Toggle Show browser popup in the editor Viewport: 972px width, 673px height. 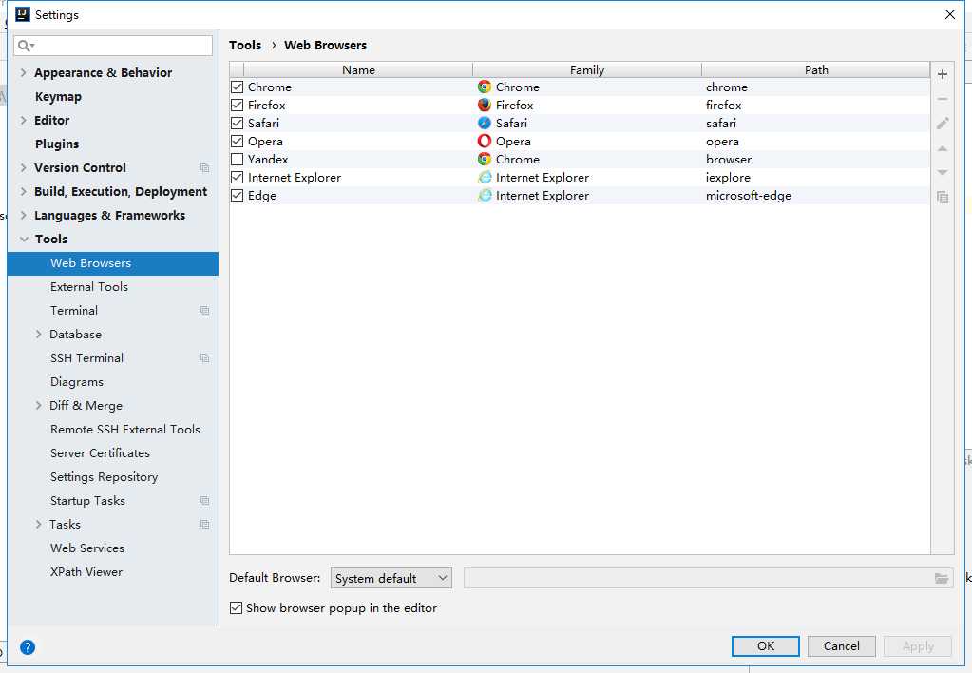coord(236,607)
